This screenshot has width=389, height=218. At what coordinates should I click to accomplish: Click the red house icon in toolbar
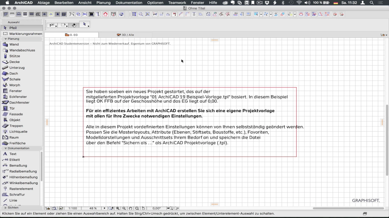coord(105,14)
